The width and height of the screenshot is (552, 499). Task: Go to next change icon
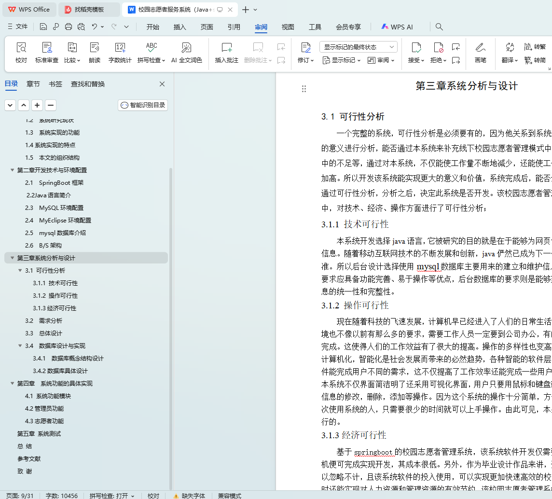pos(456,60)
